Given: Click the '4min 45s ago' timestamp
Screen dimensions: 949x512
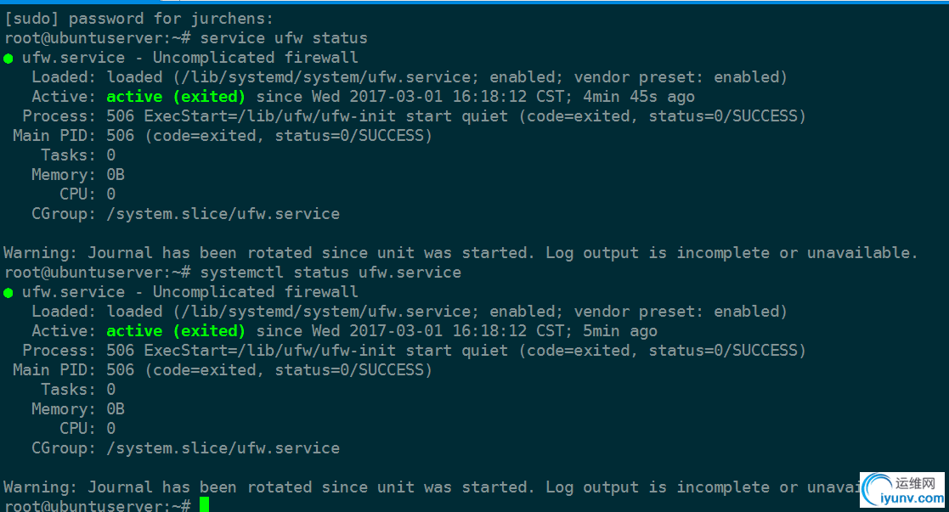Looking at the screenshot, I should coord(639,97).
